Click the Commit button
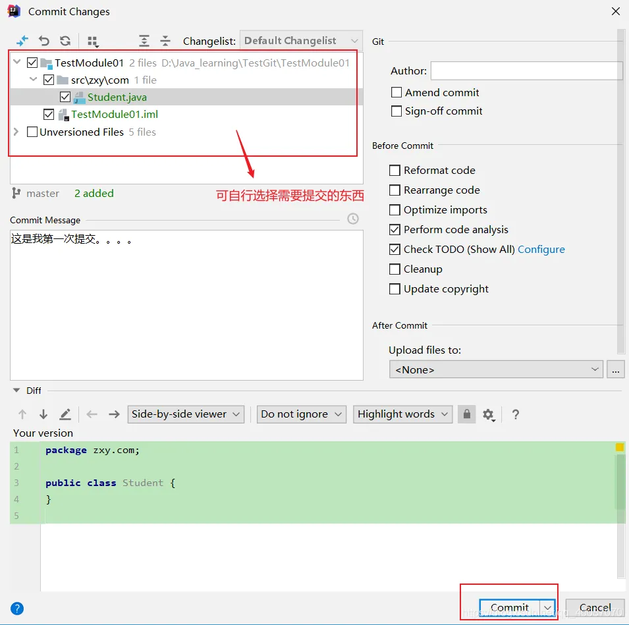Image resolution: width=629 pixels, height=625 pixels. (x=509, y=607)
